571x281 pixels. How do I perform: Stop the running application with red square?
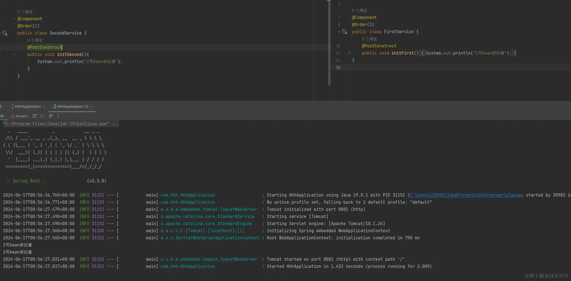pyautogui.click(x=42, y=116)
